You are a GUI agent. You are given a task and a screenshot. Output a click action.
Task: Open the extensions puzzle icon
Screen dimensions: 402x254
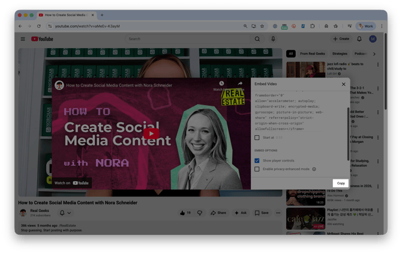pos(312,26)
